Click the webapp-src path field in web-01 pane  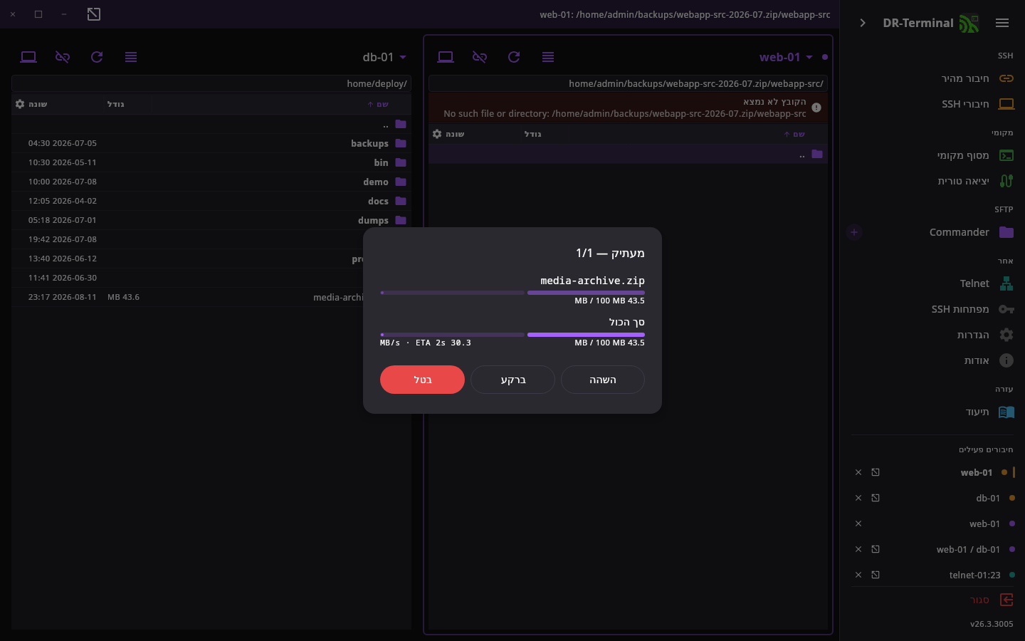click(629, 83)
